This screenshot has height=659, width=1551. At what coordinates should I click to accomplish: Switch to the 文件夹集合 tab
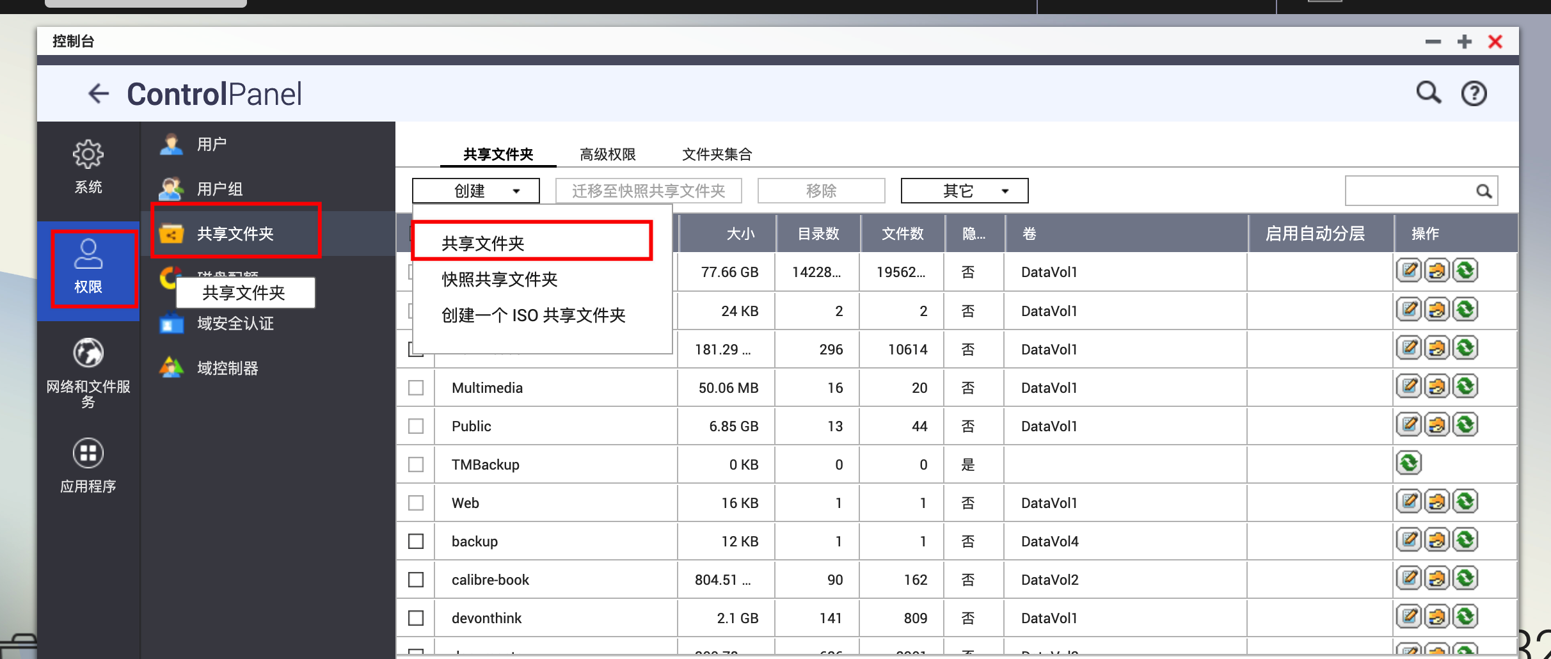click(x=717, y=154)
